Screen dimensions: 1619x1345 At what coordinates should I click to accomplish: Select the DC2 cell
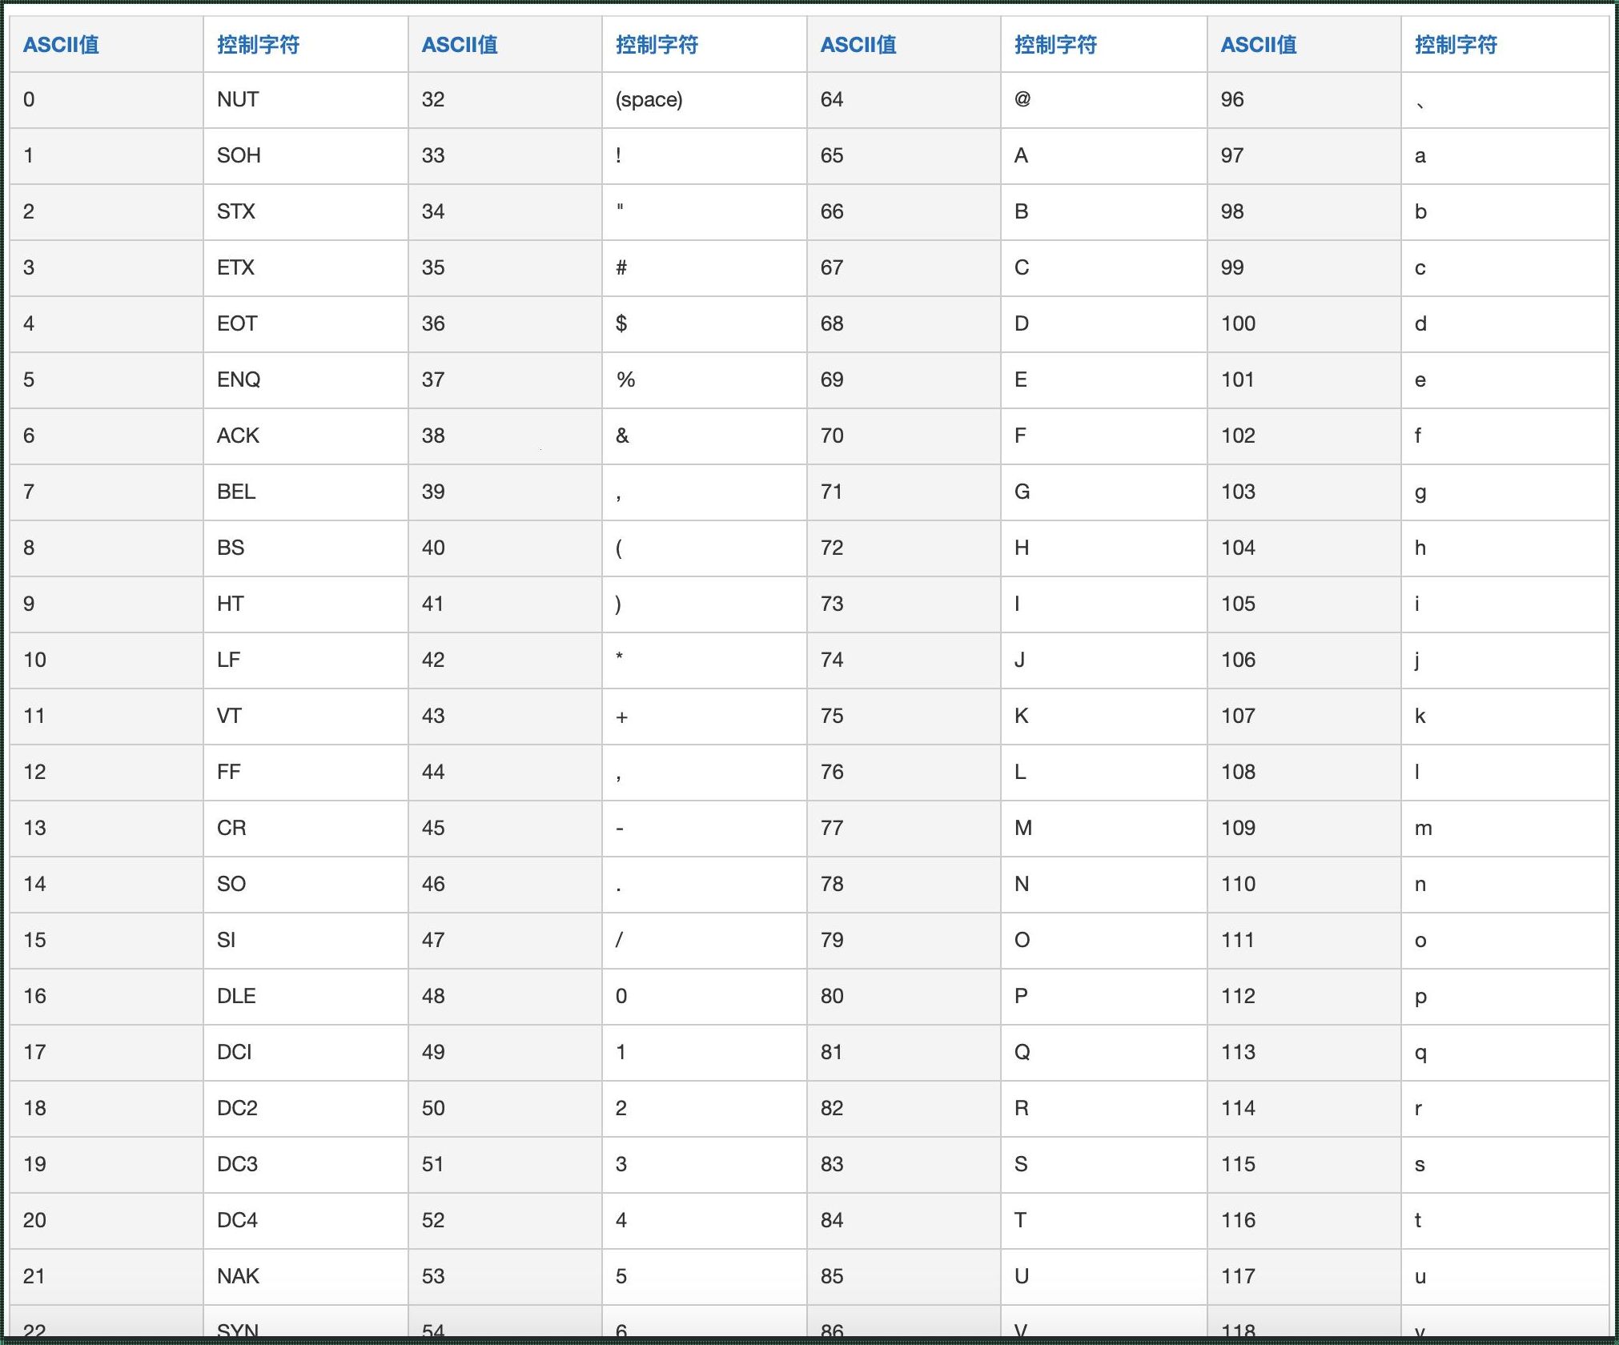306,1109
